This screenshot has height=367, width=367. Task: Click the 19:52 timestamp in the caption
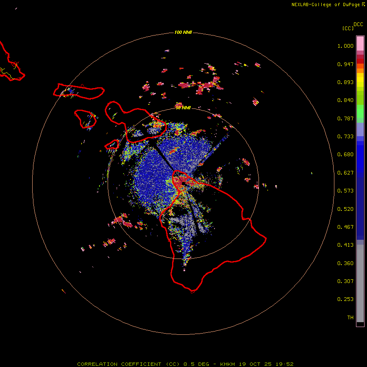(284, 364)
